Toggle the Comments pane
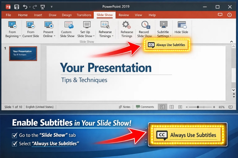The width and height of the screenshot is (238, 158). (x=145, y=107)
